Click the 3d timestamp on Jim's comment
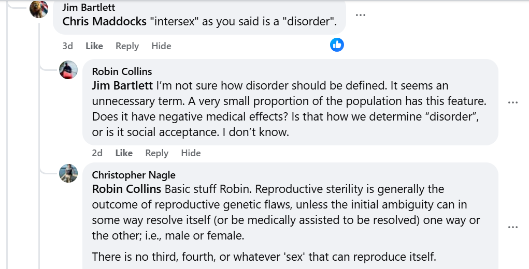Image resolution: width=529 pixels, height=269 pixels. pos(67,46)
